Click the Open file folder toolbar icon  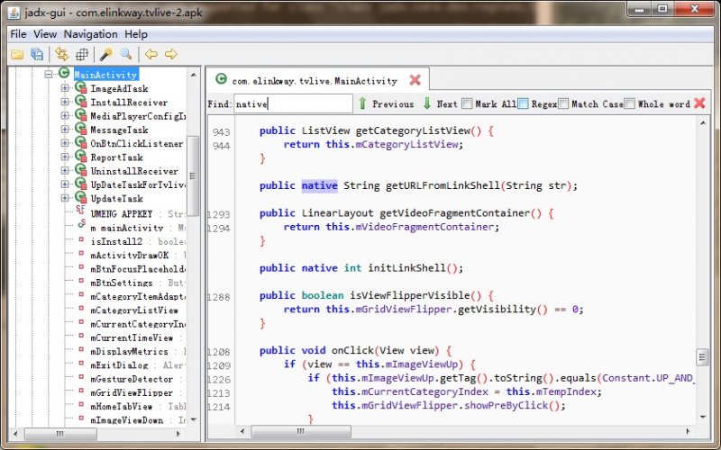17,55
